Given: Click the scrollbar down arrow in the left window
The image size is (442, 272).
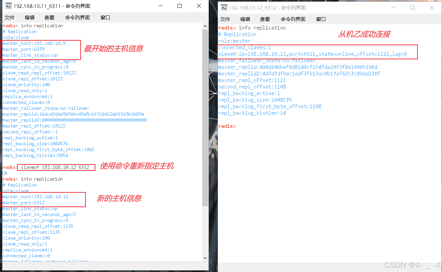Looking at the screenshot, I should pyautogui.click(x=205, y=258).
